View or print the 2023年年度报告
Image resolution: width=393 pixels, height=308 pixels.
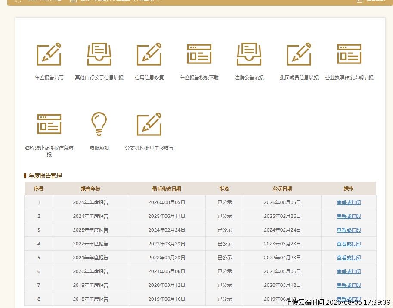(x=349, y=230)
